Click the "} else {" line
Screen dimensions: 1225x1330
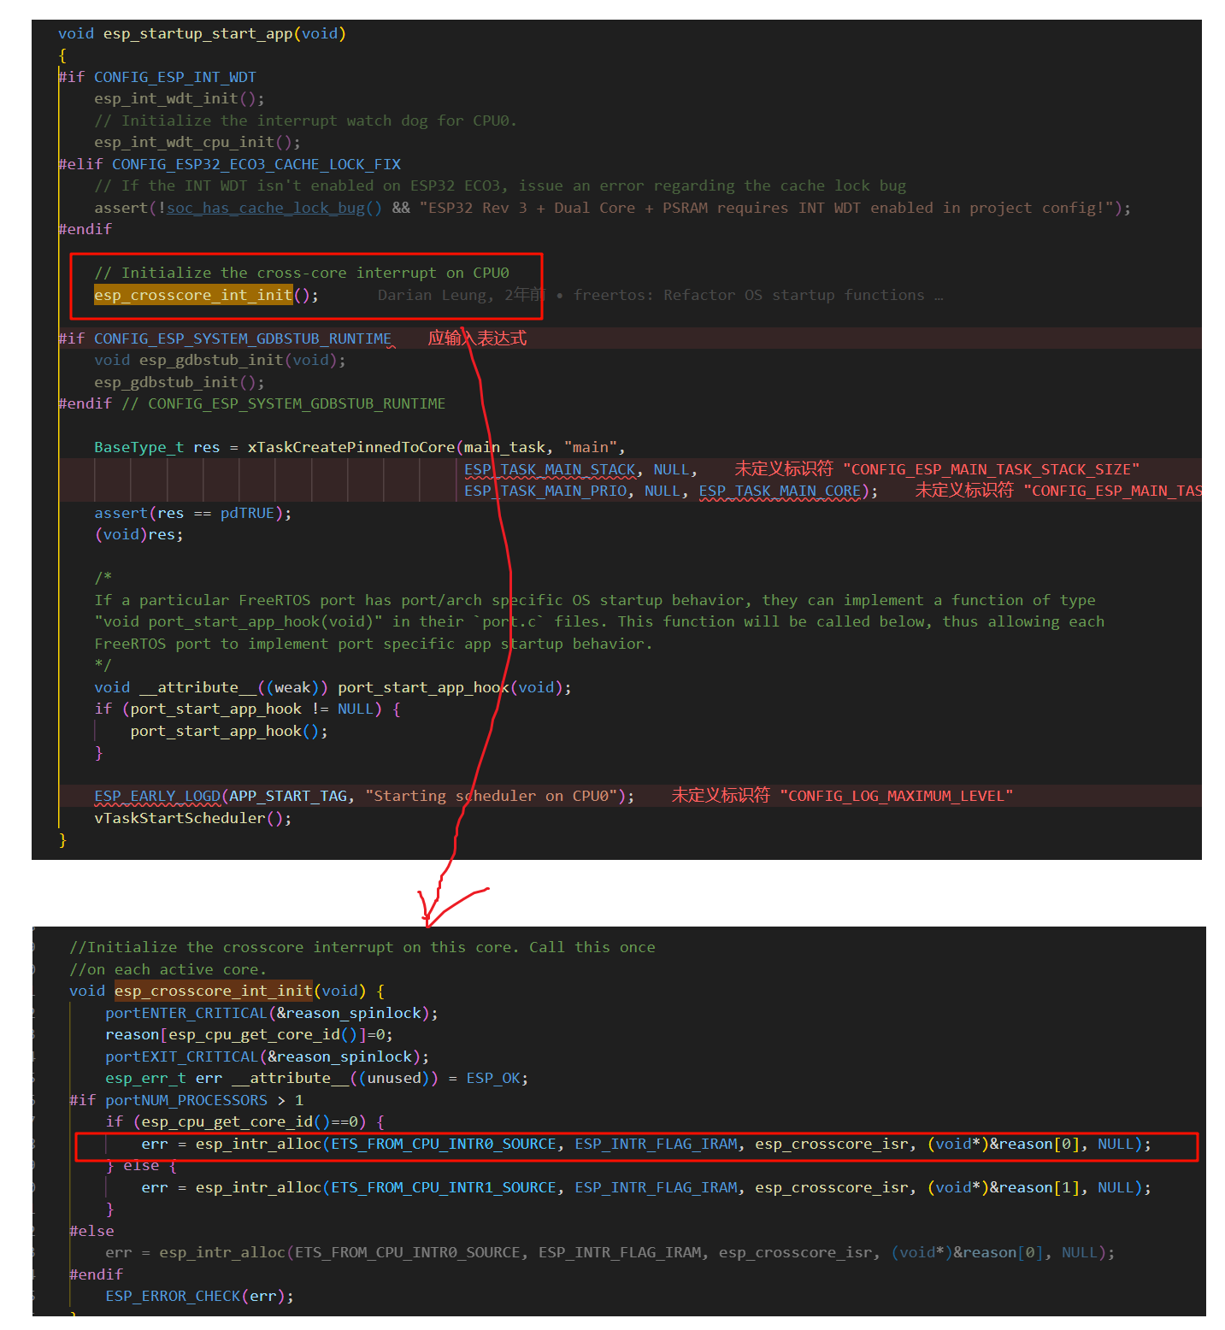coord(141,1166)
